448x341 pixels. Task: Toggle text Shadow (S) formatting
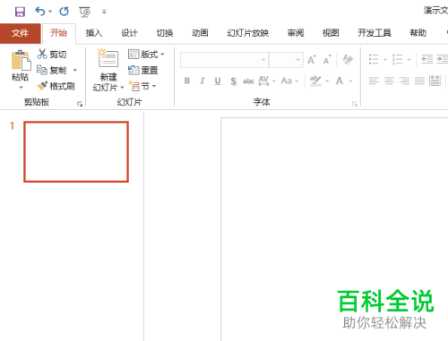point(234,81)
